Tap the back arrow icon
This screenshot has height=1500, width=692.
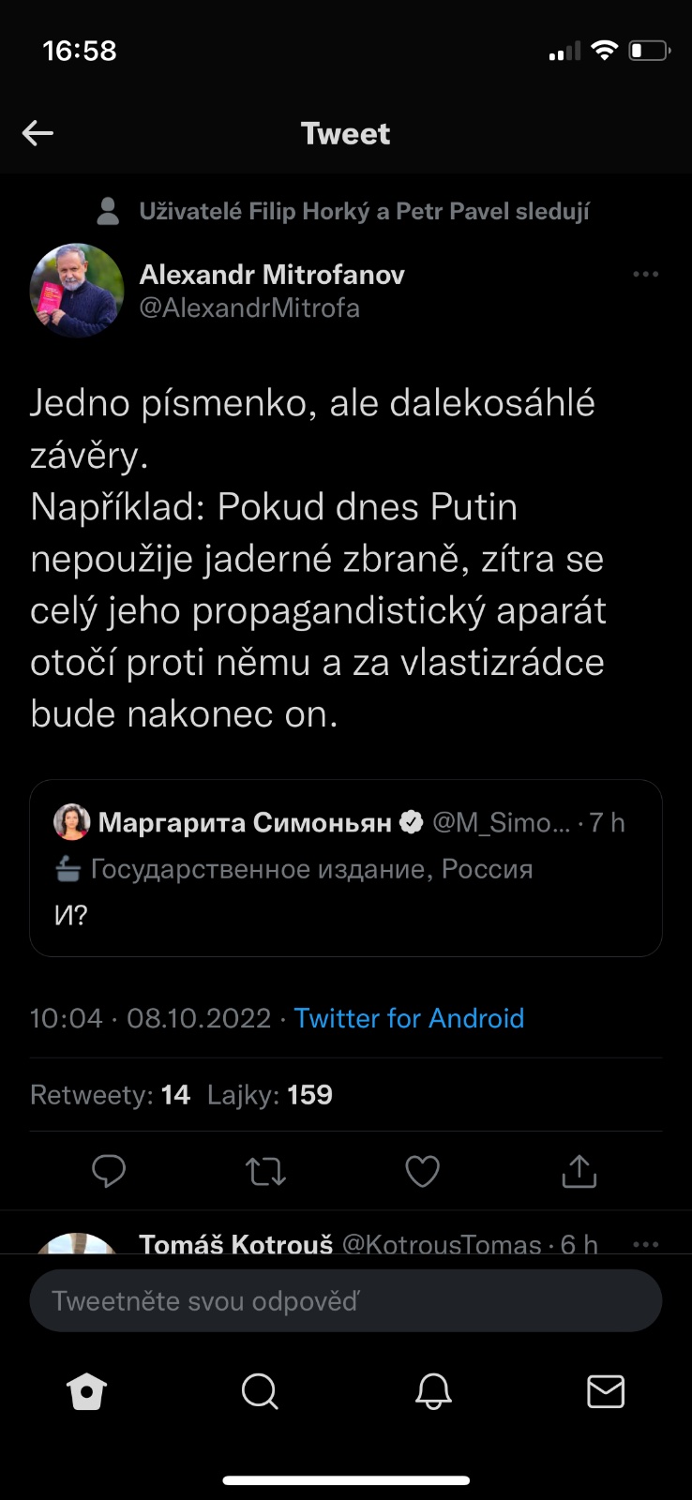coord(38,133)
